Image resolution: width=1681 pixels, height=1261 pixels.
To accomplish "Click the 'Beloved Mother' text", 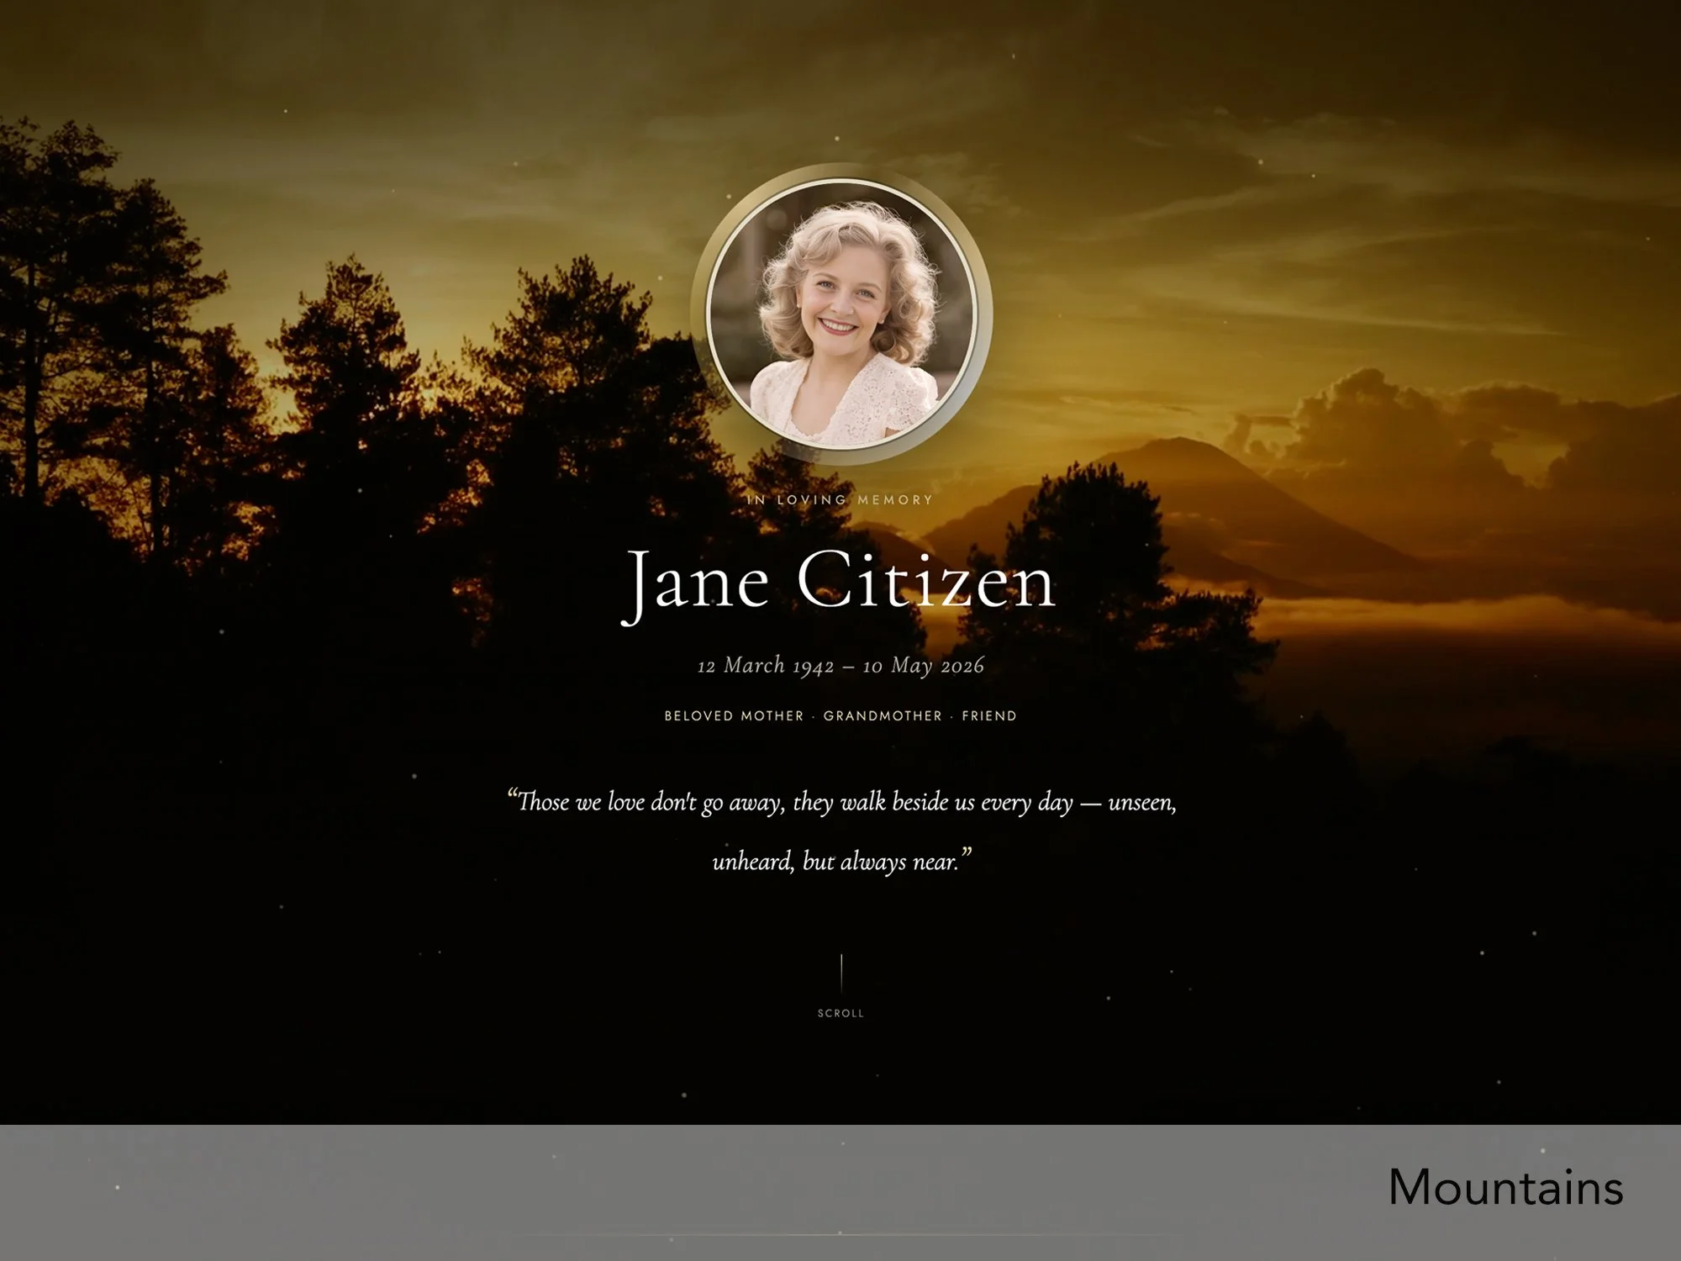I will pyautogui.click(x=734, y=716).
